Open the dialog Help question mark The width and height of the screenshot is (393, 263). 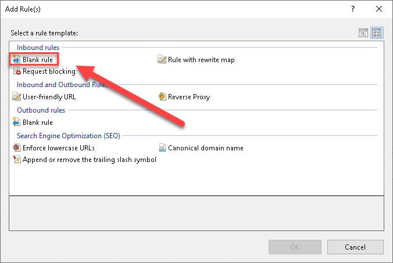[353, 9]
